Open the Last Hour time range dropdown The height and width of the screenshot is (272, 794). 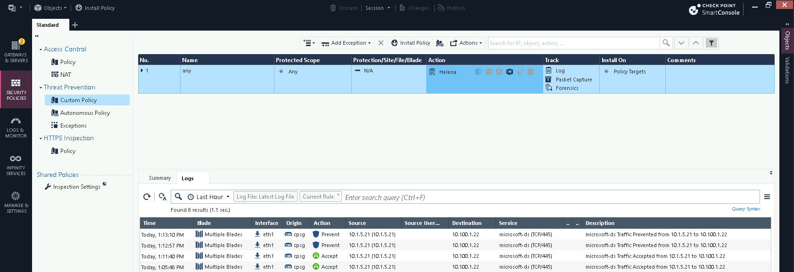209,197
